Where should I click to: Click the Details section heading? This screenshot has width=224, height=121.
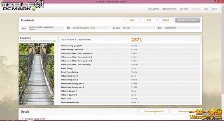(x=25, y=112)
